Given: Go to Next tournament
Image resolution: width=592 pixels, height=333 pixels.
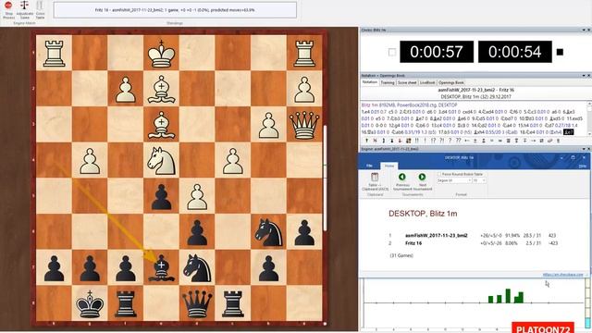Looking at the screenshot, I should coord(422,182).
